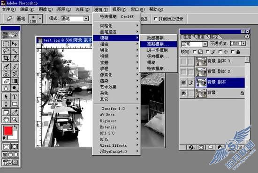Image resolution: width=258 pixels, height=173 pixels.
Task: Switch to the 通道 tab
Action: pos(201,37)
